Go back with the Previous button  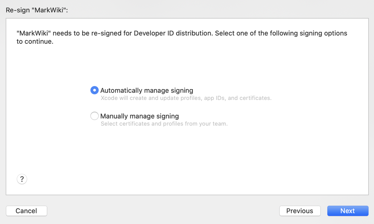click(299, 211)
